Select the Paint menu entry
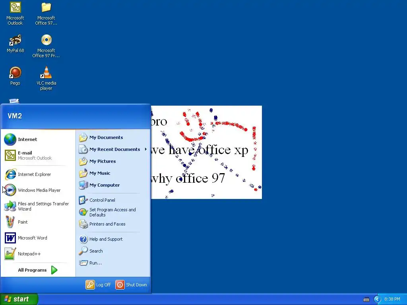407x305 pixels. (x=38, y=222)
